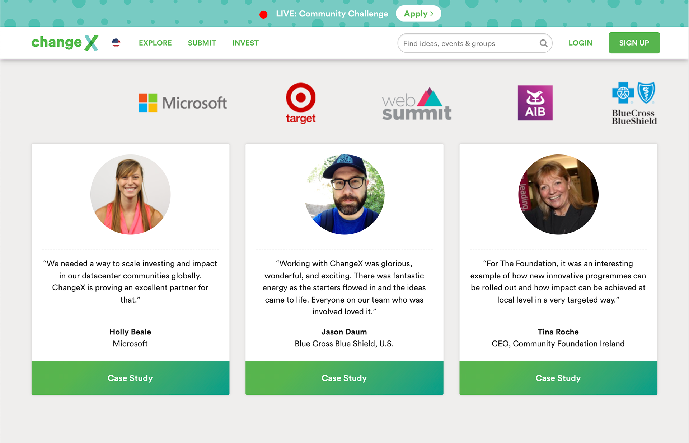
Task: Open Jason Daum's Case Study
Action: (344, 378)
